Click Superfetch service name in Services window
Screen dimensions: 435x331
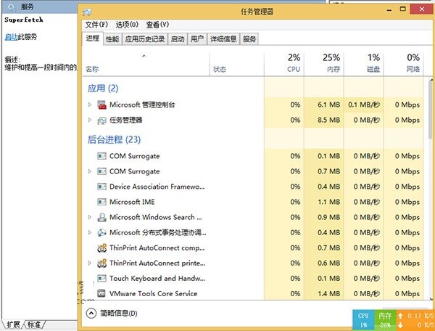point(24,20)
